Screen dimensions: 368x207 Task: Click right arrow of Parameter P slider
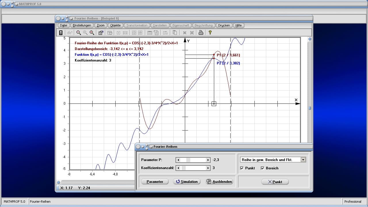point(208,160)
